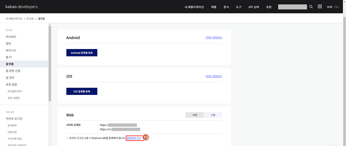Click the Web 삭제 button

click(x=194, y=115)
